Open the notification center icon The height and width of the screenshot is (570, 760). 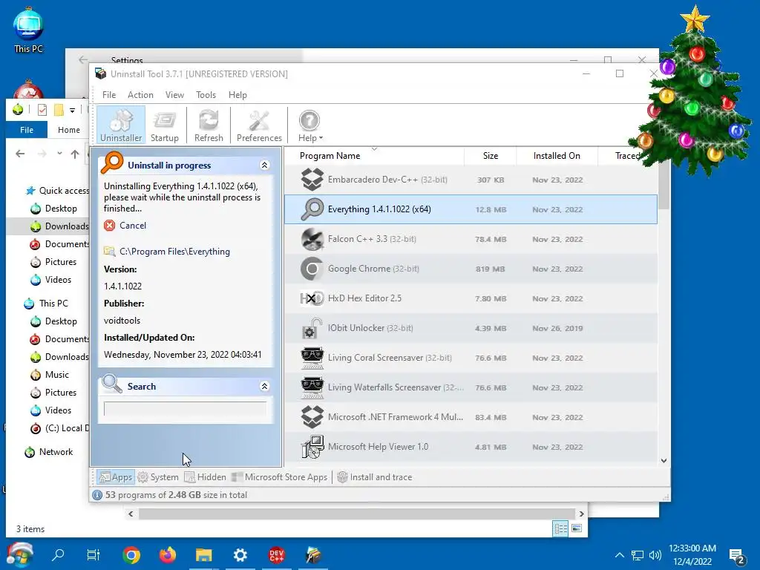tap(737, 557)
